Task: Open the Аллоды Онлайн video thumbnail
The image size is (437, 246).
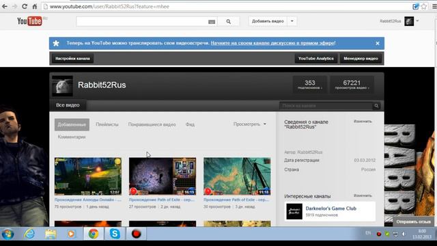Action: click(88, 176)
